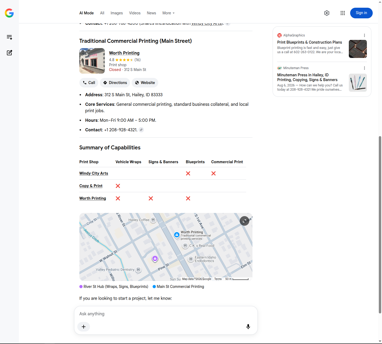This screenshot has height=344, width=382.
Task: Open Worth Printing storefront photo
Action: (x=92, y=61)
